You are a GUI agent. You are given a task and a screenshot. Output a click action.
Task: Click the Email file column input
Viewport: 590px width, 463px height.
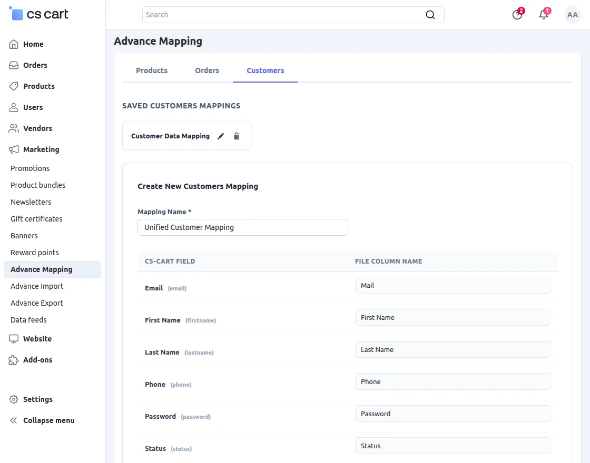tap(453, 285)
